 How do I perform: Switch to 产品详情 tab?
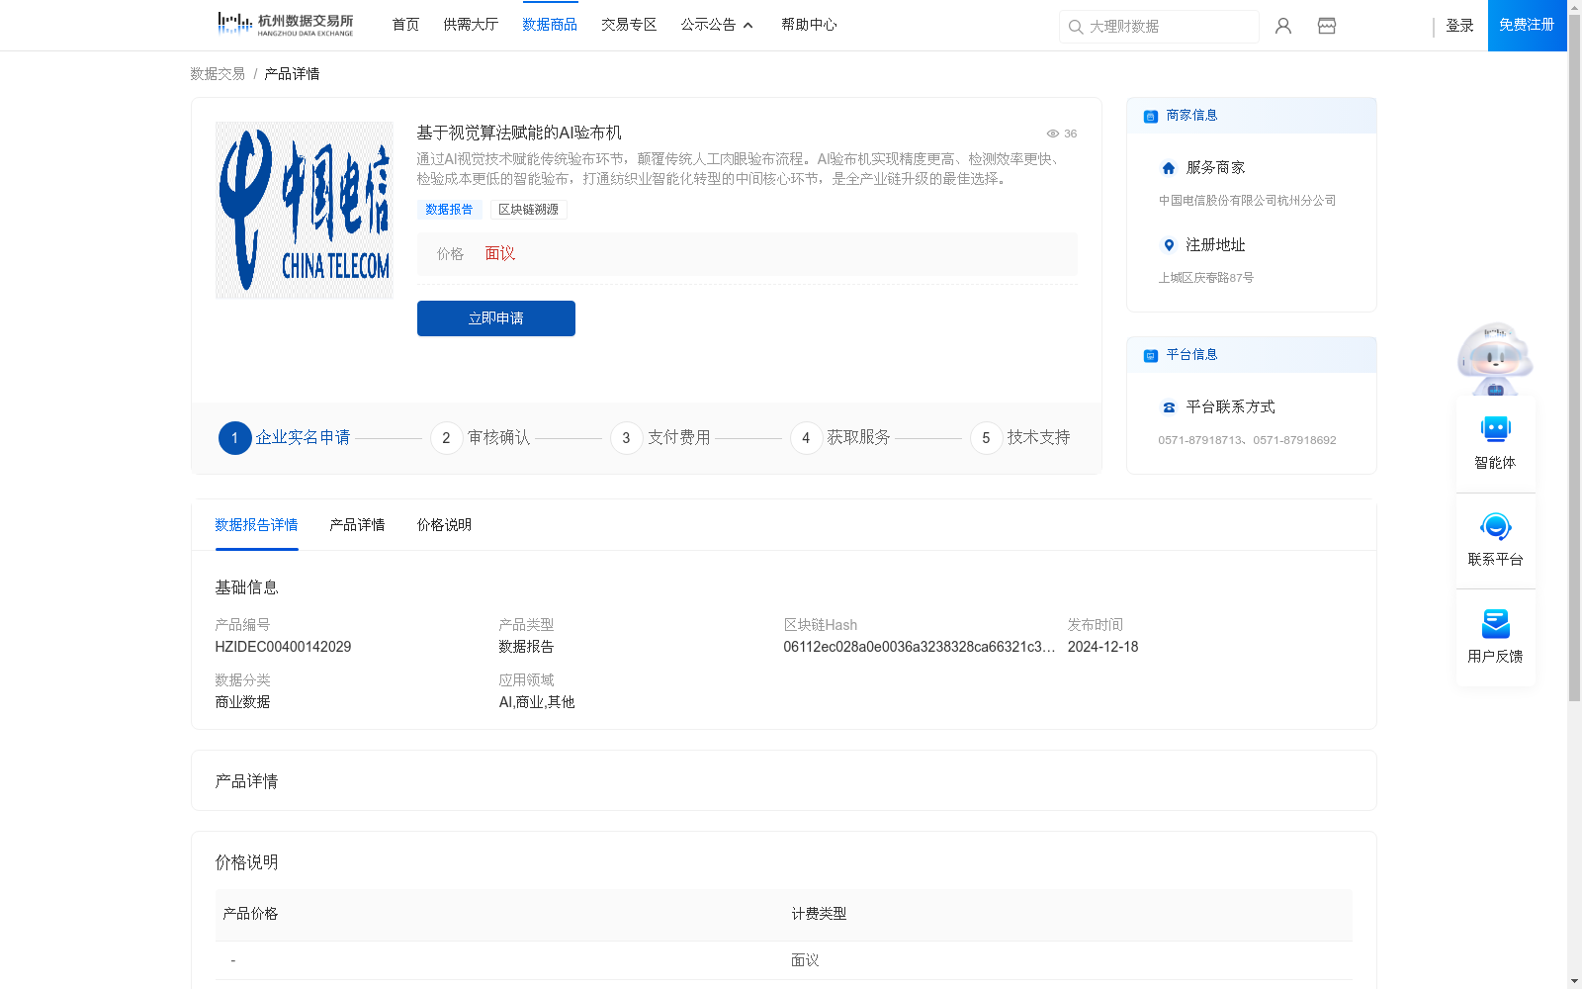pyautogui.click(x=357, y=525)
